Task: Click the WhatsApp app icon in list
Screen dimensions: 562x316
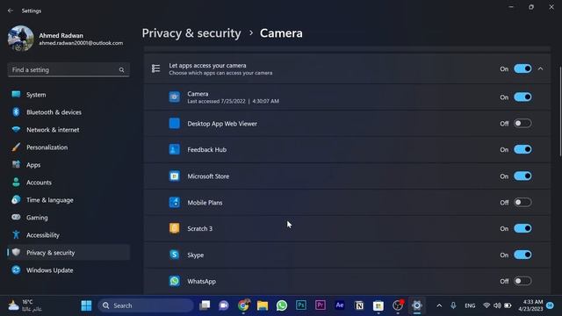Action: point(175,281)
